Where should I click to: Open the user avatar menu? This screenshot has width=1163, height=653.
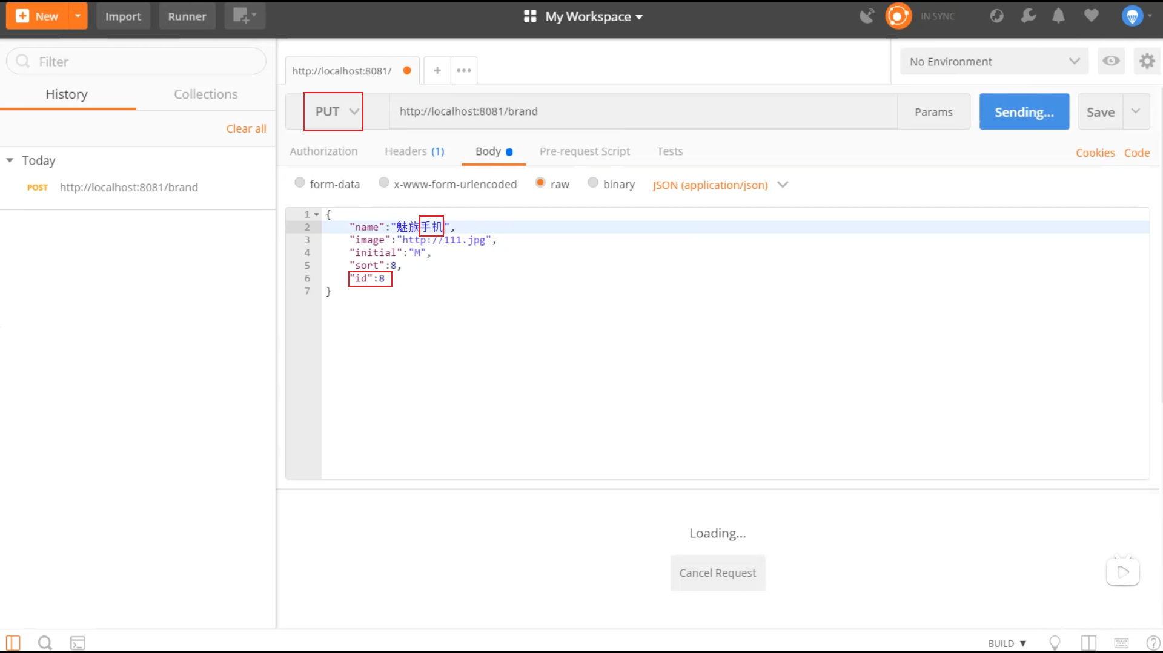coord(1136,16)
